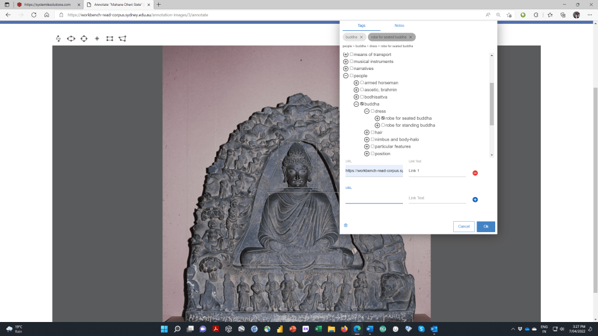598x336 pixels.
Task: Select the ellipse annotation tool
Action: [71, 38]
